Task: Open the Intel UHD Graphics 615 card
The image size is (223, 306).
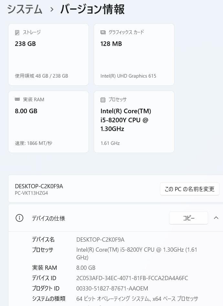Action: (134, 54)
